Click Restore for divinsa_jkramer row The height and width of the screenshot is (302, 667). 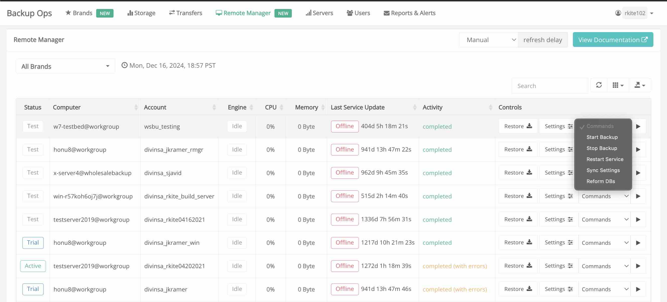pyautogui.click(x=518, y=289)
